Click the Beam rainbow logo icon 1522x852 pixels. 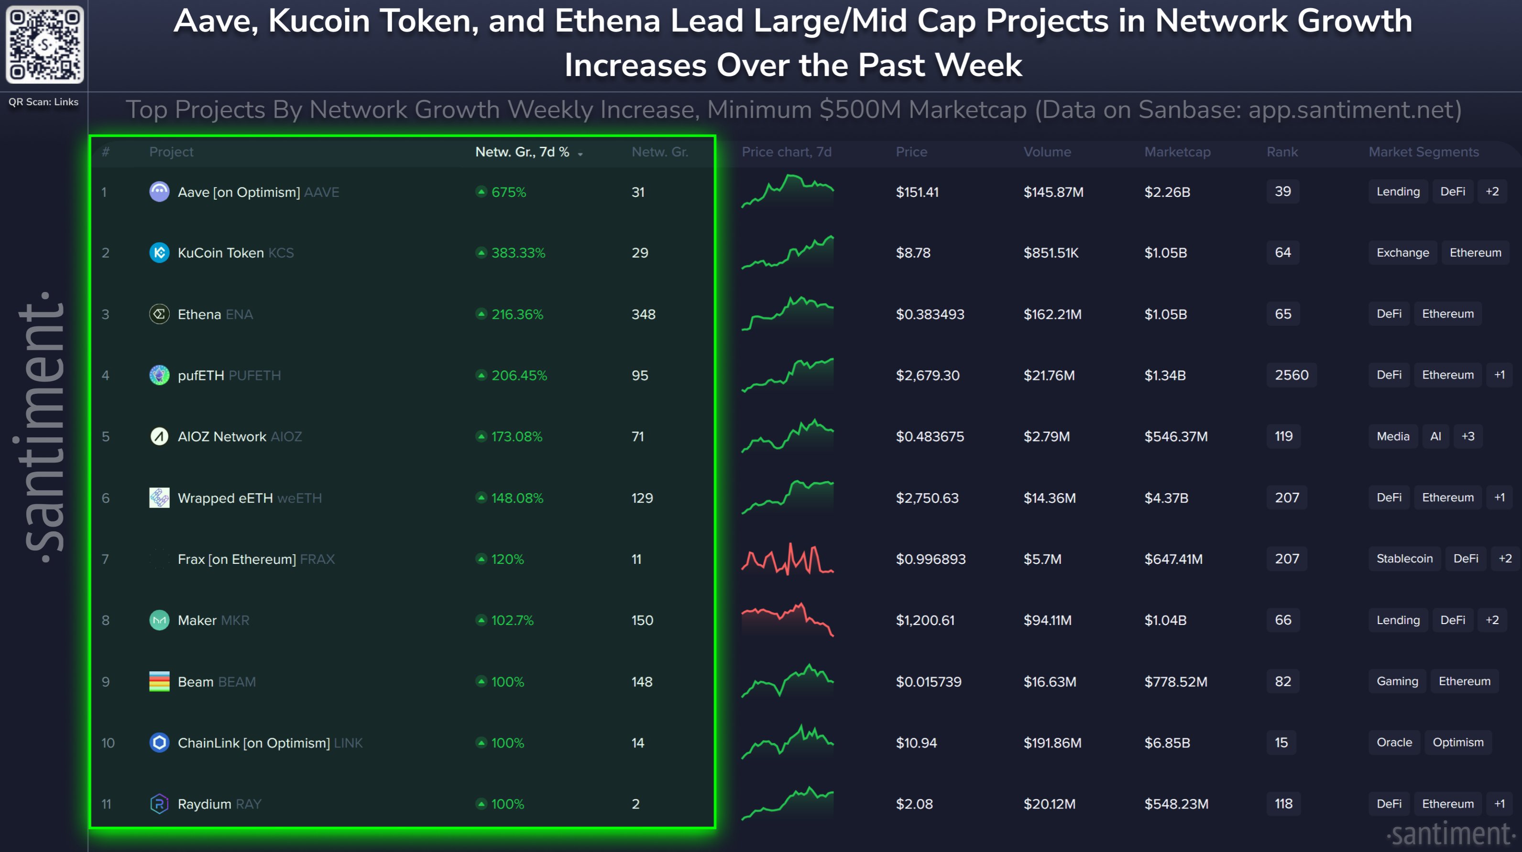click(159, 681)
